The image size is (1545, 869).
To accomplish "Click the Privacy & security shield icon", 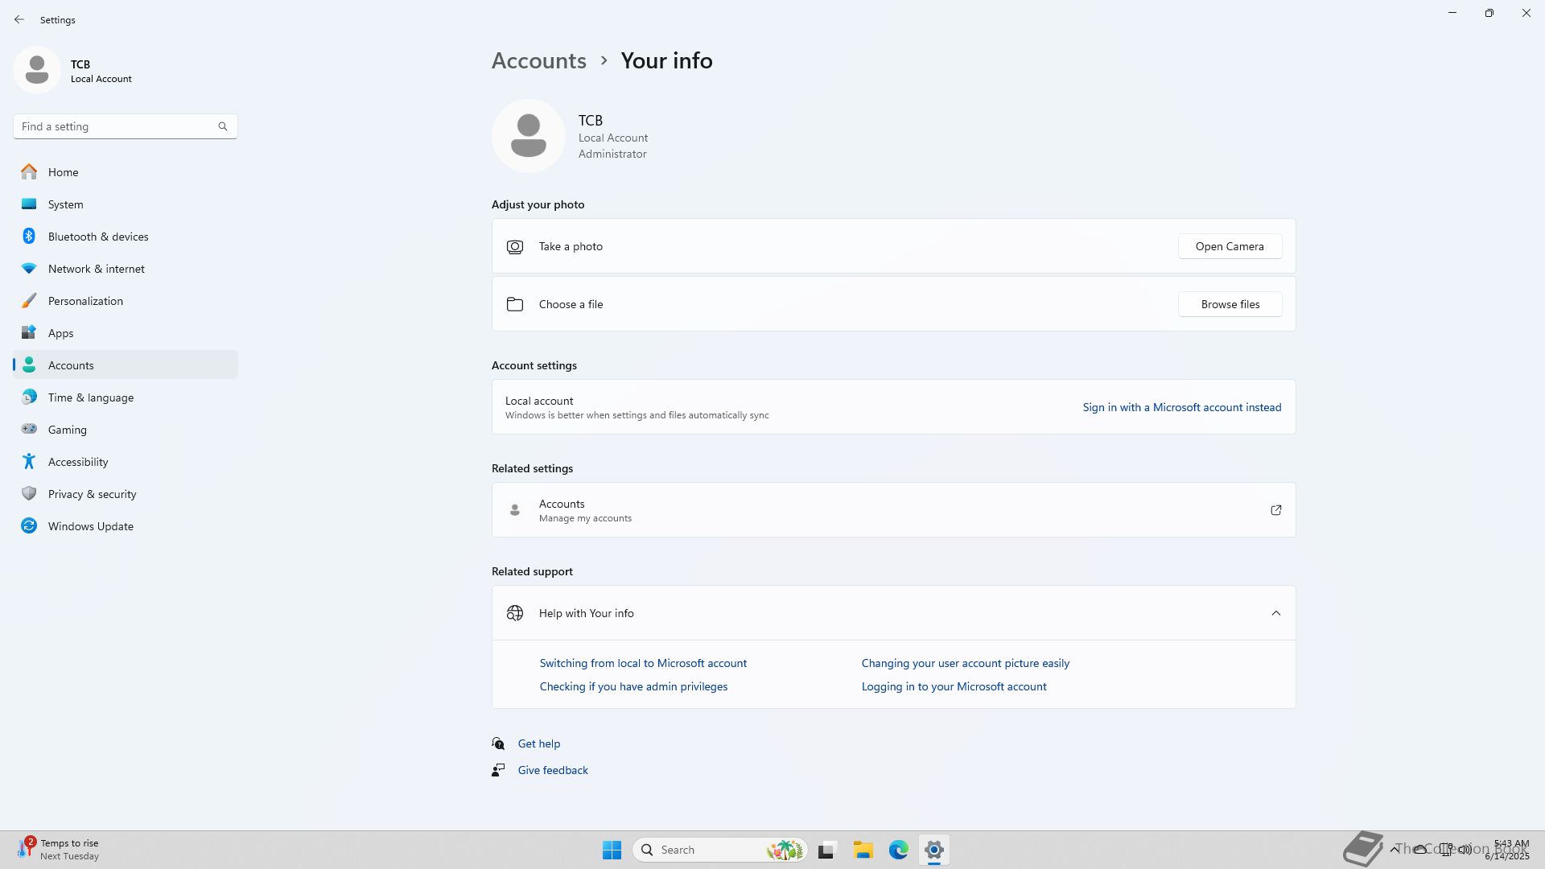I will (x=29, y=494).
